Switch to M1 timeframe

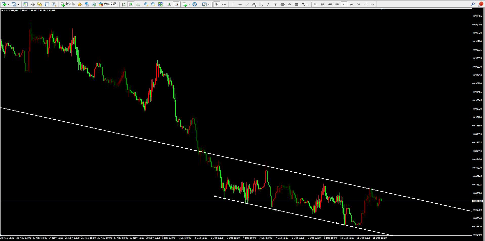(315, 4)
